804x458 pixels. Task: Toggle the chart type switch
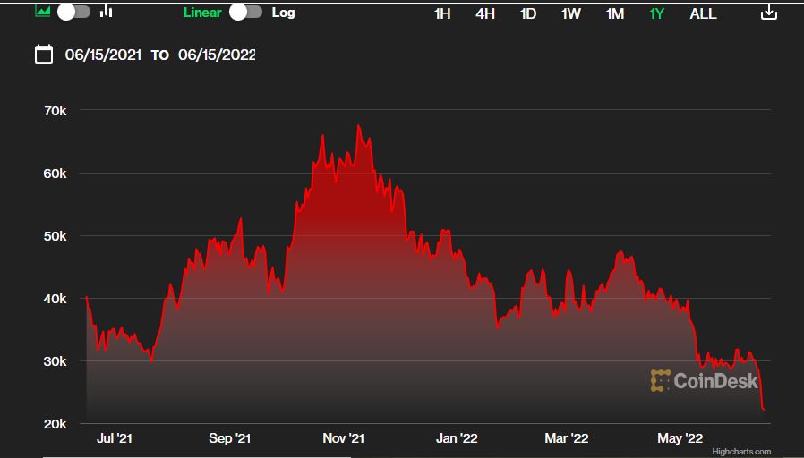click(73, 12)
